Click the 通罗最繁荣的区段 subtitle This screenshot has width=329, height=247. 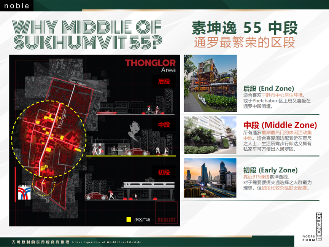[244, 42]
